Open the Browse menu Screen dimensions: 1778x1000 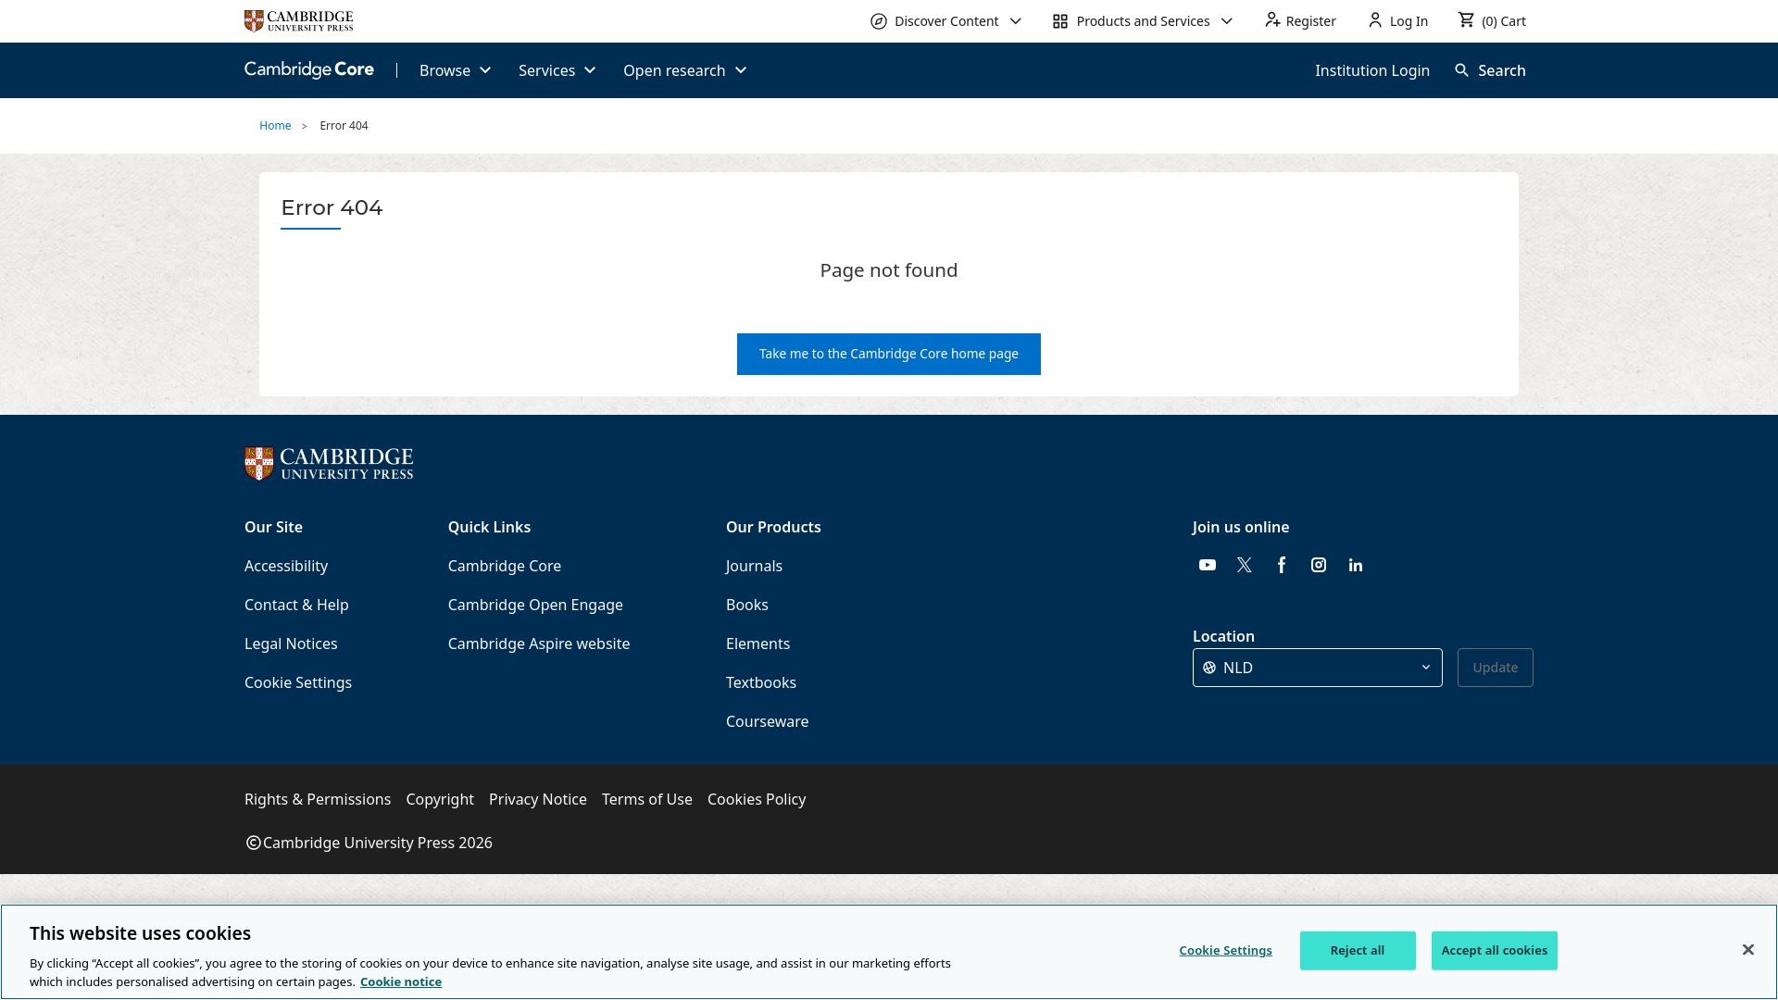tap(455, 70)
